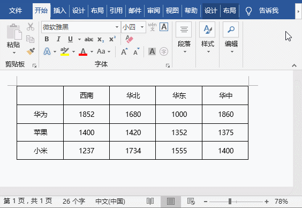This screenshot has width=302, height=208.
Task: Click the Copy icon
Action: [30, 39]
